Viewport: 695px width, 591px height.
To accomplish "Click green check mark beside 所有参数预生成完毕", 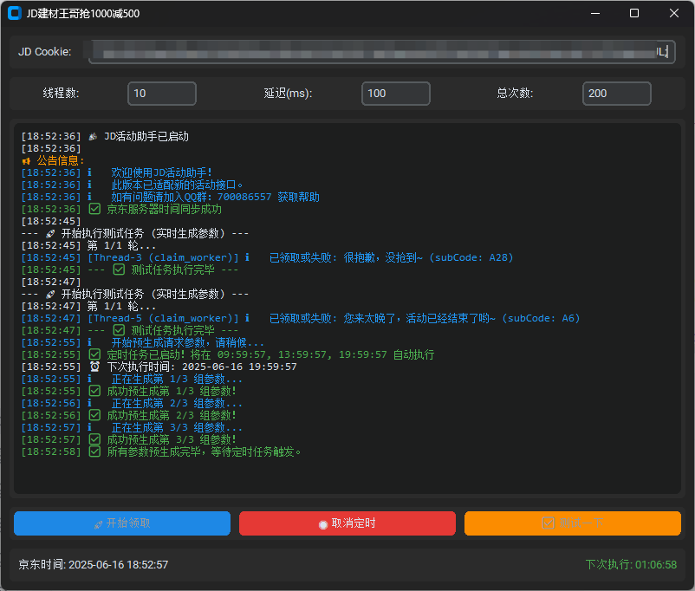I will coord(95,451).
